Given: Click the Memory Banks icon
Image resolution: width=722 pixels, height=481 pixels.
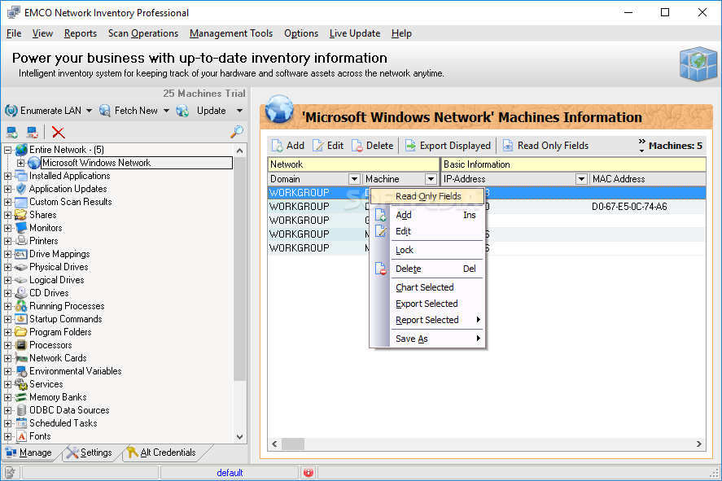Looking at the screenshot, I should point(21,397).
